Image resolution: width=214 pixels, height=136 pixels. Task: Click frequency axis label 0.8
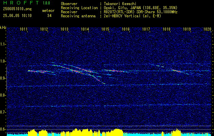tap(3, 95)
